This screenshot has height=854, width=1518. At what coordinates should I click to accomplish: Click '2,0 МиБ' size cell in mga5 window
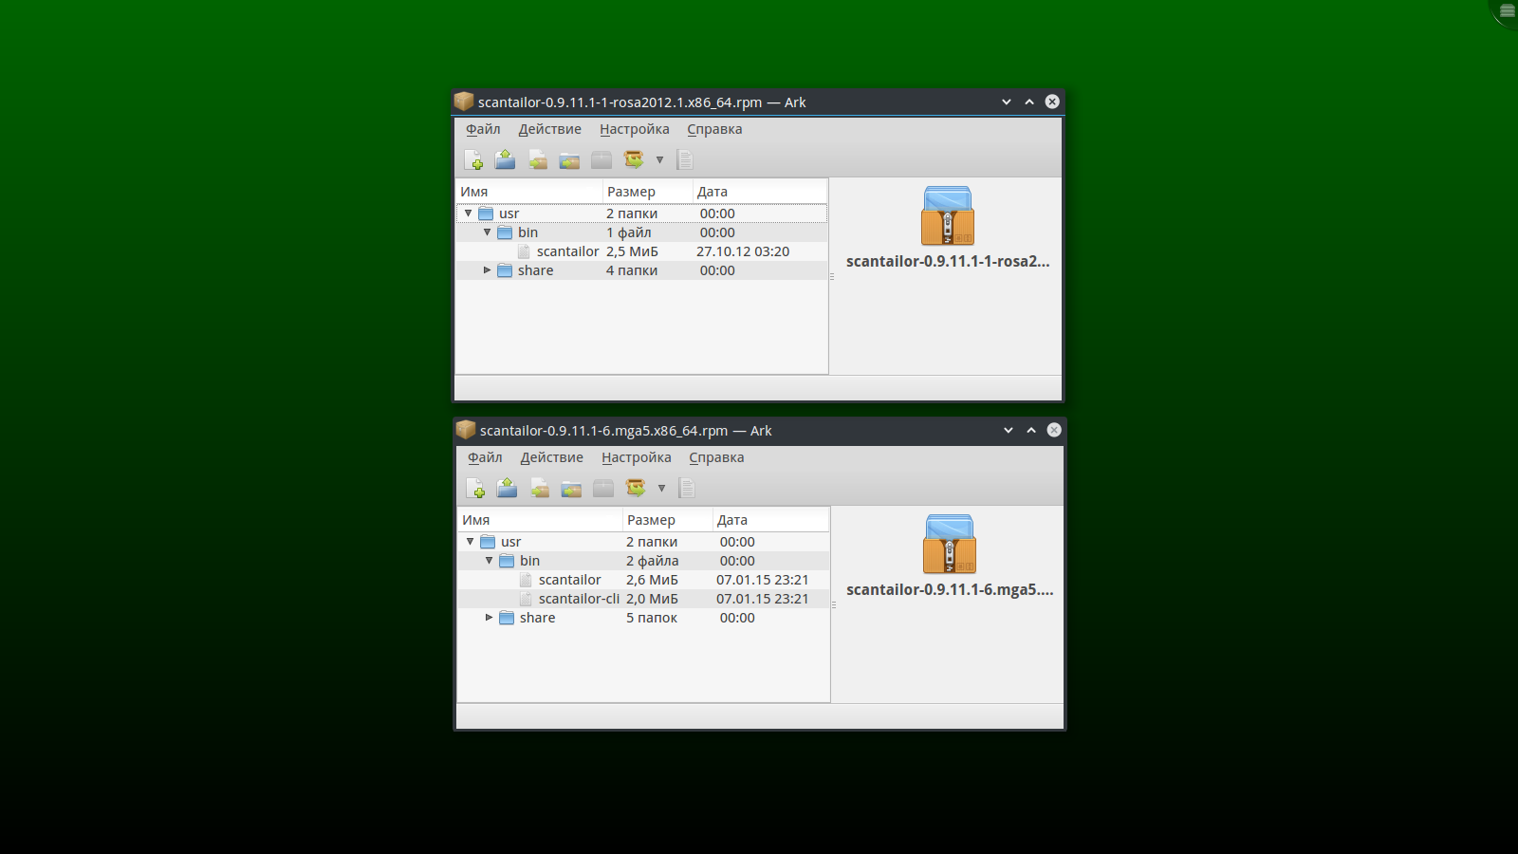652,599
